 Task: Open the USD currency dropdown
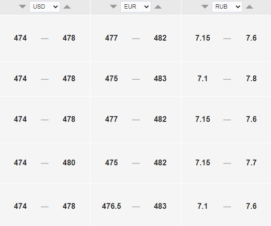(45, 7)
